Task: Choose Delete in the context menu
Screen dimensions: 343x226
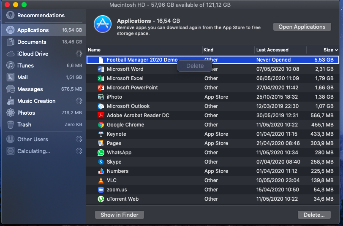Action: pyautogui.click(x=195, y=66)
